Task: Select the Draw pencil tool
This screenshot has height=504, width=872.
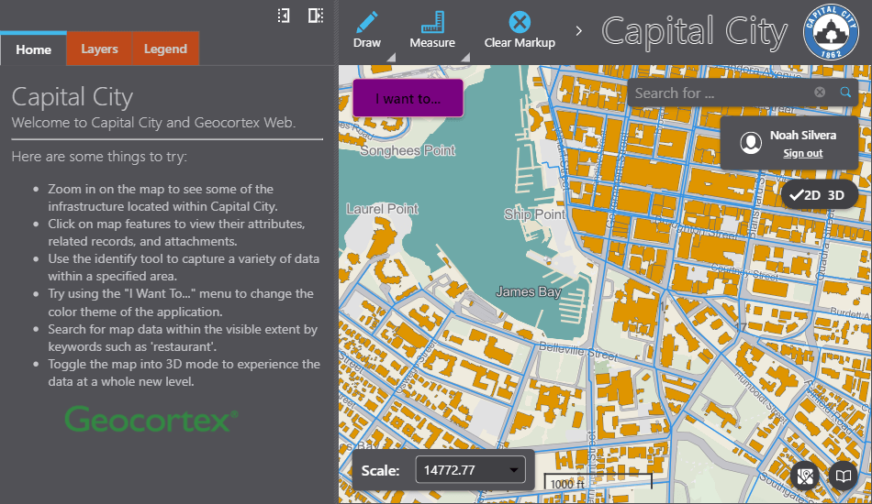Action: pyautogui.click(x=367, y=23)
